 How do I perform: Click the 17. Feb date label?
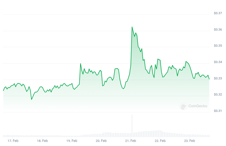point(13,141)
